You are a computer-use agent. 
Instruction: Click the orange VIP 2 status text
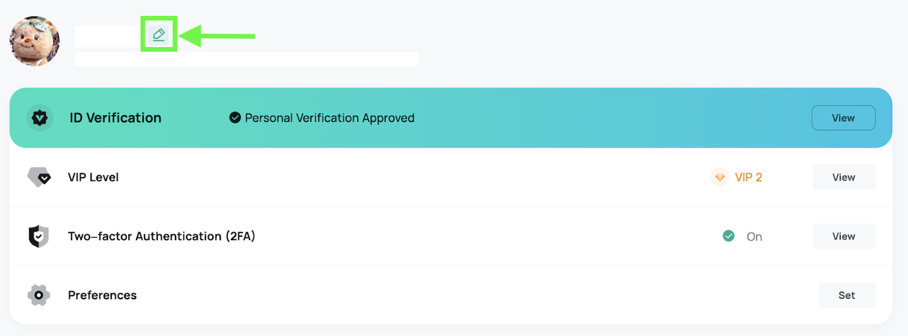click(x=749, y=177)
